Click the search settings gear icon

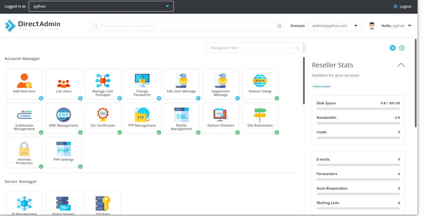pos(279,26)
